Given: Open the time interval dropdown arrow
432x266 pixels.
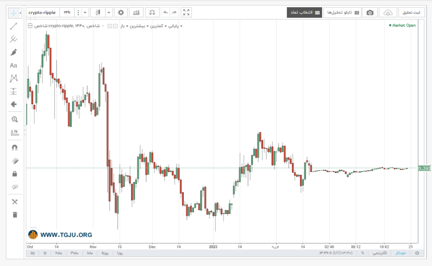Looking at the screenshot, I should pyautogui.click(x=85, y=13).
